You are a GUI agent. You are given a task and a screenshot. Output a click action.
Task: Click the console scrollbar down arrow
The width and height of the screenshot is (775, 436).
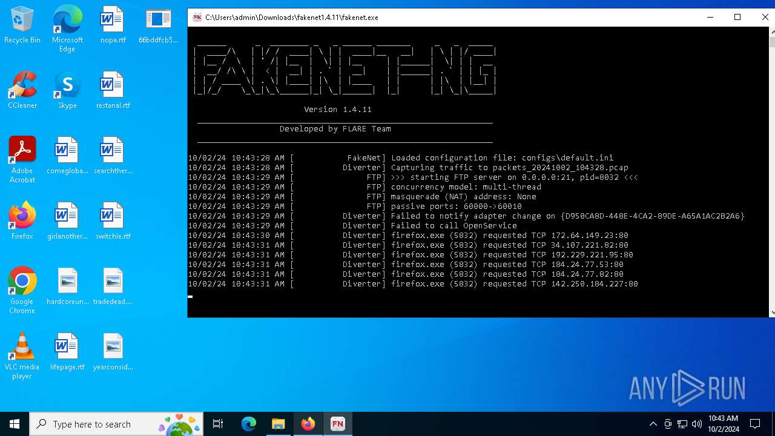pos(771,312)
